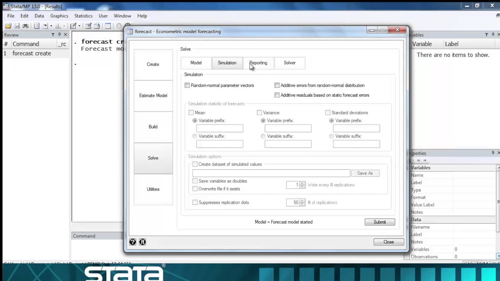500x281 pixels.
Task: Tick the Mean simulation statistic checkbox
Action: (191, 113)
